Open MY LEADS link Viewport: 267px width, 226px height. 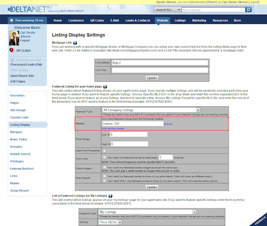pyautogui.click(x=24, y=50)
